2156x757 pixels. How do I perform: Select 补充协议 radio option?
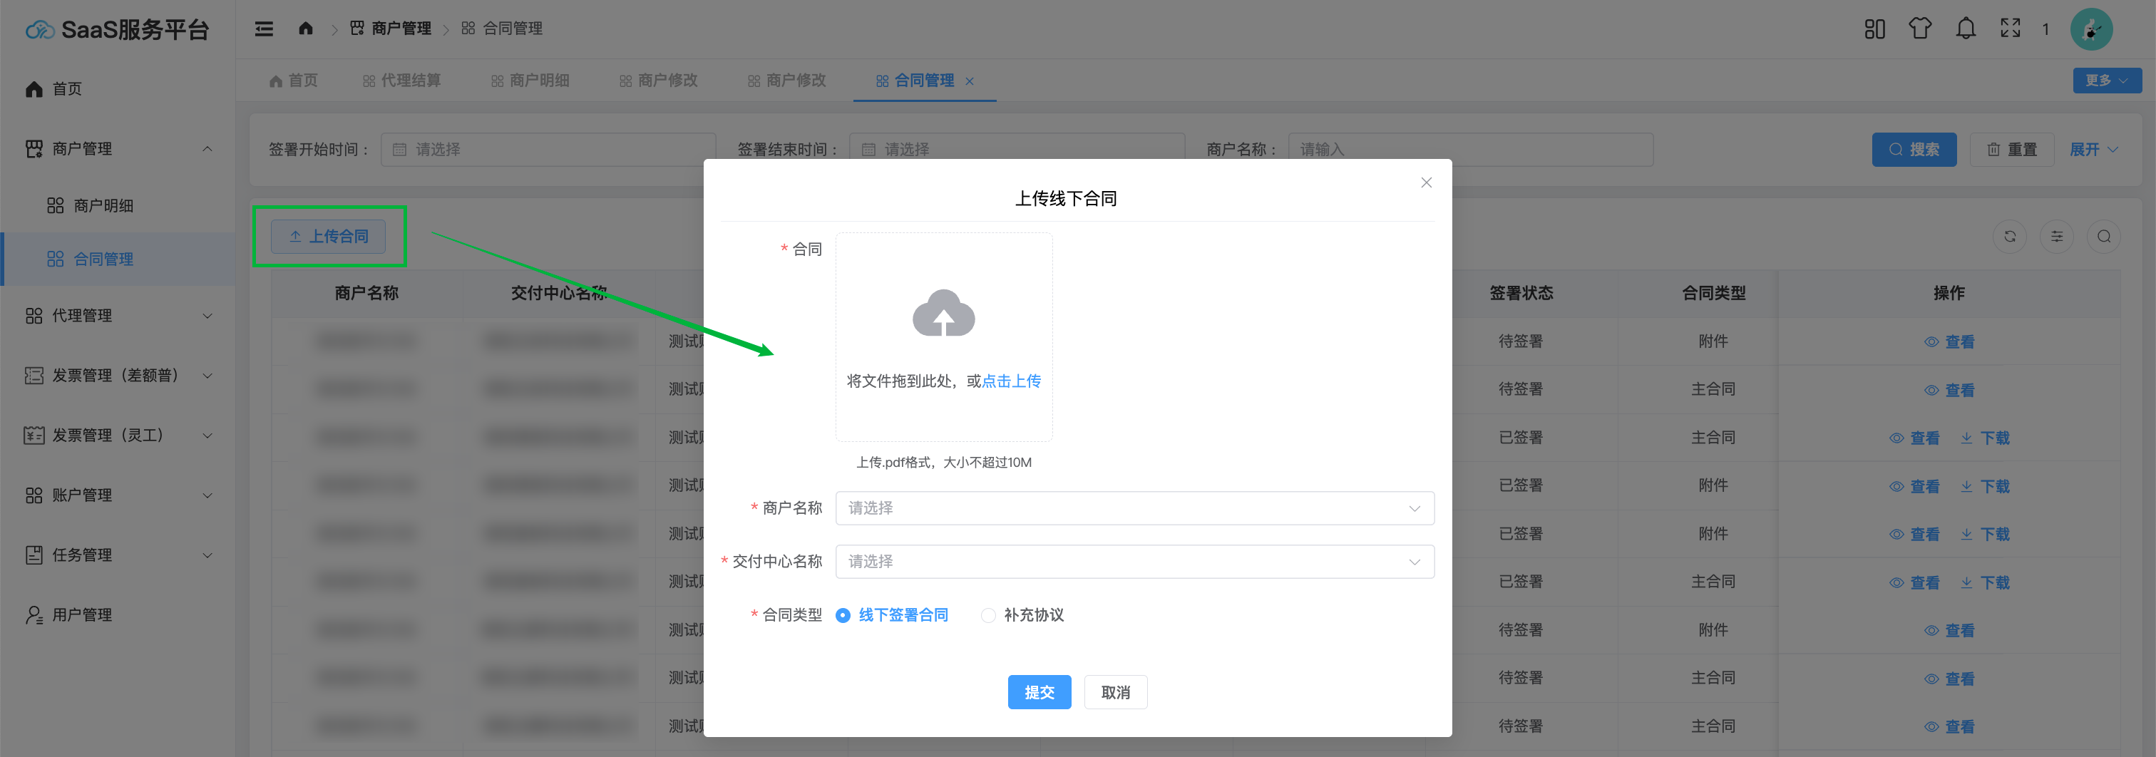(x=988, y=616)
